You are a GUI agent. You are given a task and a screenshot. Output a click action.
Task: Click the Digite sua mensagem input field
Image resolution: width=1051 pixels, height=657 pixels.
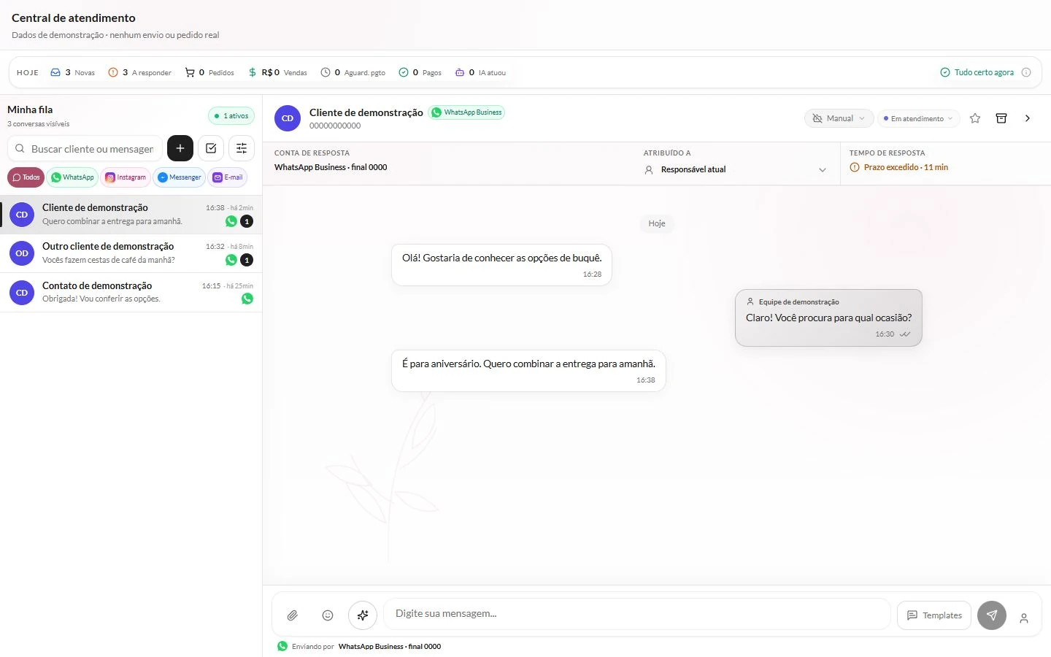pos(637,614)
